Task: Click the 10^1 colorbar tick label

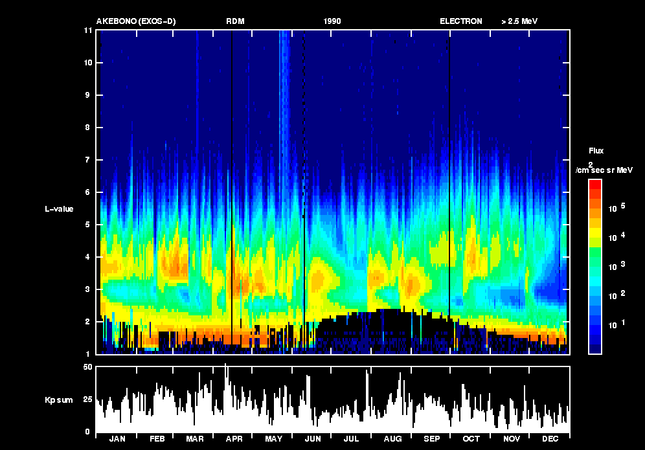Action: [x=617, y=324]
